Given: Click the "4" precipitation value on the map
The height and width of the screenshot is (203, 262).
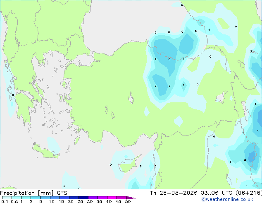Looking at the screenshot, I should click(258, 131).
